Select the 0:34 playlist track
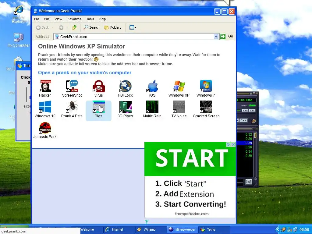312x234 pixels. (245, 151)
